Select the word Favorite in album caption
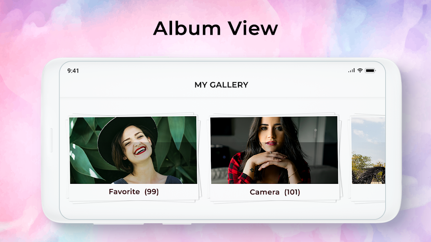The width and height of the screenshot is (431, 242). (x=124, y=192)
